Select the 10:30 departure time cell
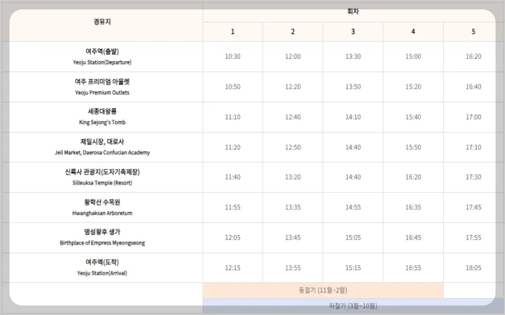 point(232,57)
